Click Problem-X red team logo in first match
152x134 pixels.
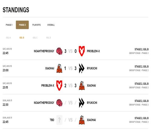[x=82, y=51]
